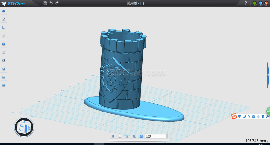Open the move transform tool
This screenshot has width=270, height=145.
tap(4, 52)
